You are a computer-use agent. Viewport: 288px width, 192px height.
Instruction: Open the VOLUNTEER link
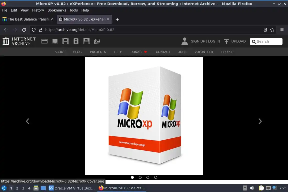pyautogui.click(x=204, y=52)
